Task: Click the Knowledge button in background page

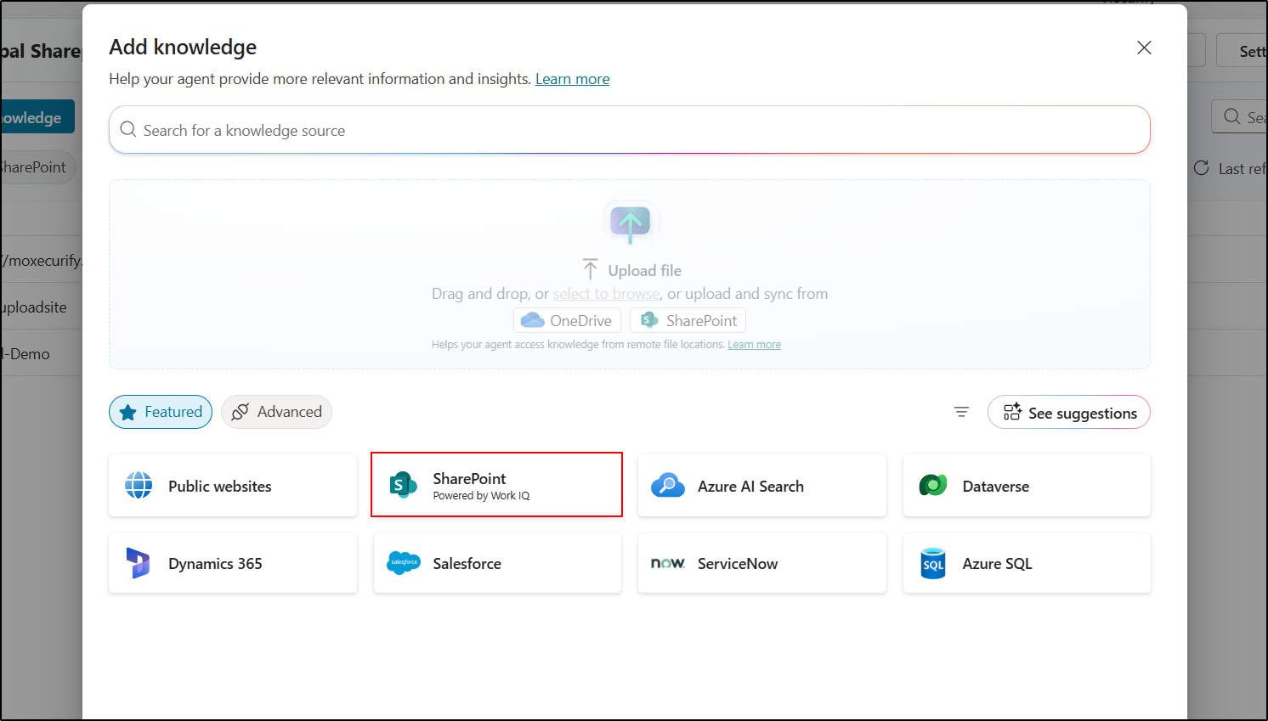Action: click(37, 117)
